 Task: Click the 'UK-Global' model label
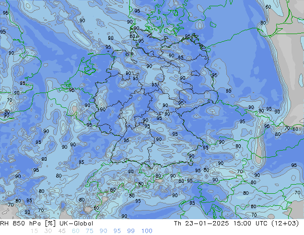tap(76, 223)
